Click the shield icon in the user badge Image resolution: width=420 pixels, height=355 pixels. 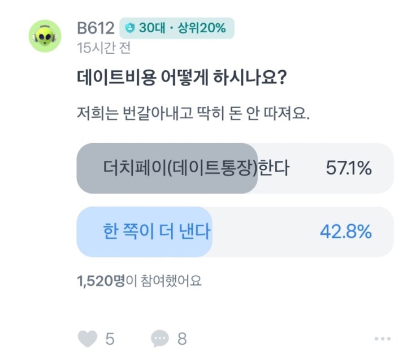click(131, 27)
